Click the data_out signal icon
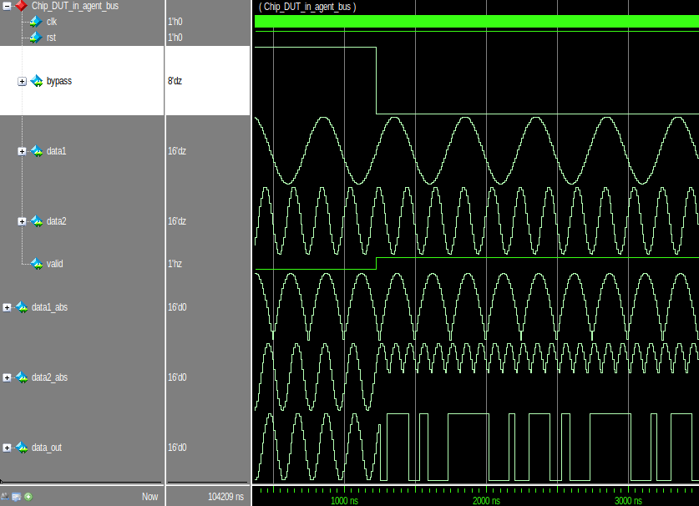699x506 pixels. click(x=21, y=447)
